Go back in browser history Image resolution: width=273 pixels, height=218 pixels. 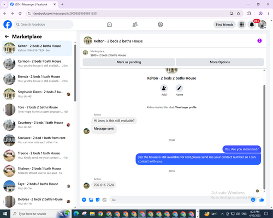point(5,13)
